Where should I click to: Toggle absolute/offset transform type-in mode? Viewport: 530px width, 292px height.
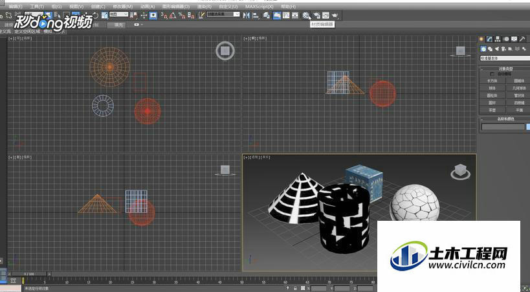point(302,288)
